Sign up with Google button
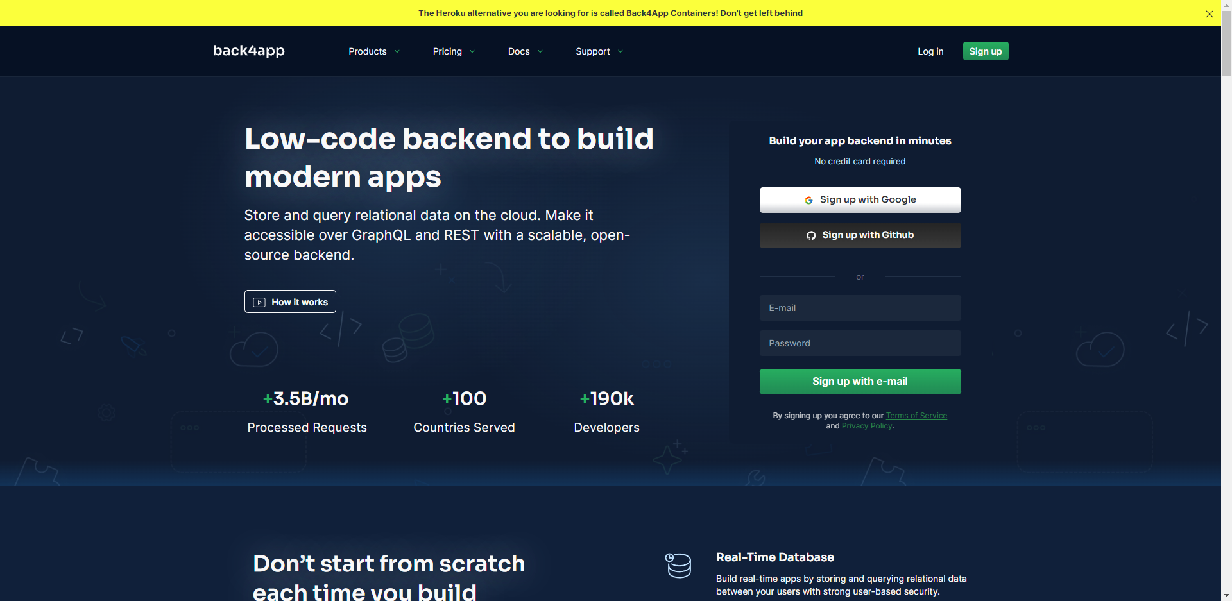This screenshot has height=601, width=1232. pos(860,199)
